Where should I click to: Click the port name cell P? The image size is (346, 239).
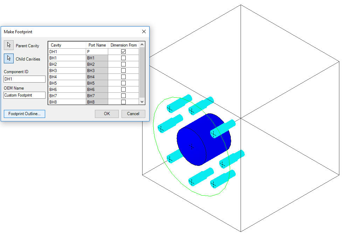[97, 51]
